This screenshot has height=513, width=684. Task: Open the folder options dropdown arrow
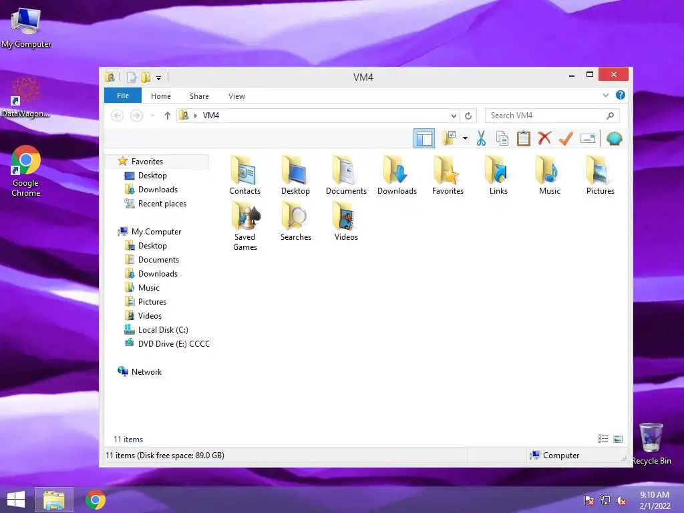pos(465,139)
